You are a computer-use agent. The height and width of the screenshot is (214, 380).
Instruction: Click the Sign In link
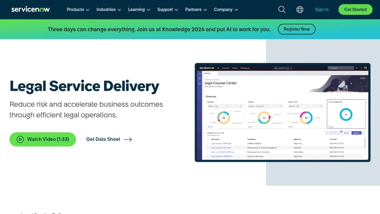pos(322,10)
